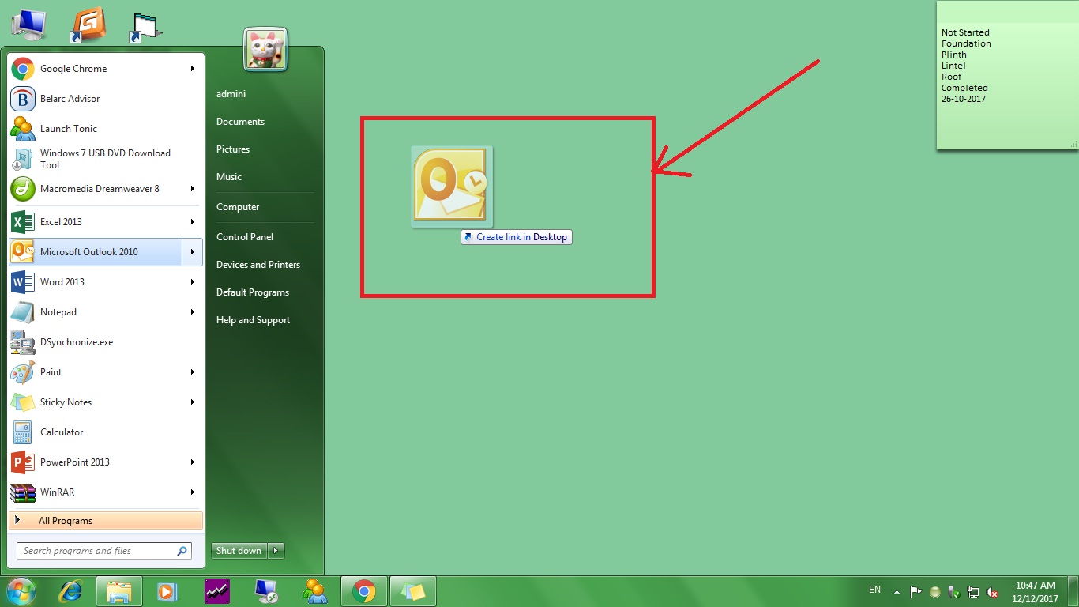Click the search magnifier icon
The image size is (1079, 607).
182,551
